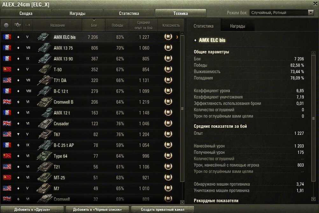Click 1 131 average XP of T71 DA
319x213 pixels.
144,80
